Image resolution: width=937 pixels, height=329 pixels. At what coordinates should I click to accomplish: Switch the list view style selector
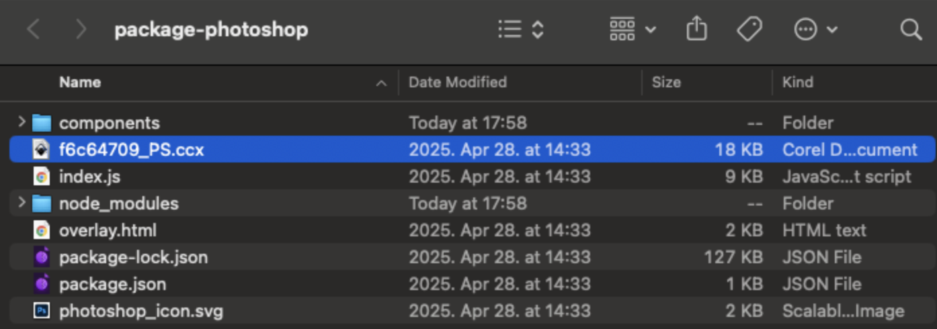click(521, 30)
